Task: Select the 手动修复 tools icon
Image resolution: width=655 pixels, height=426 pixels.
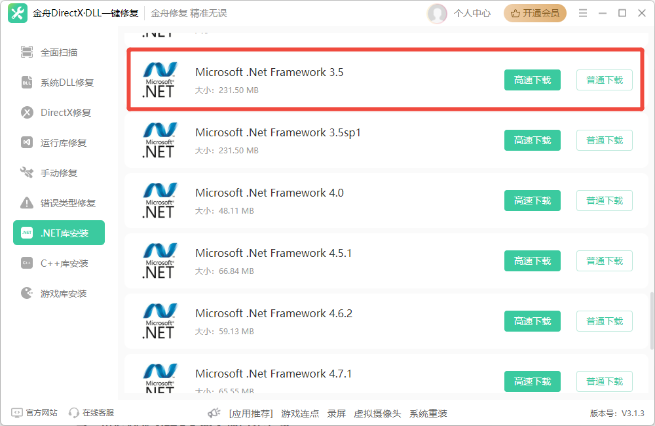Action: (27, 172)
